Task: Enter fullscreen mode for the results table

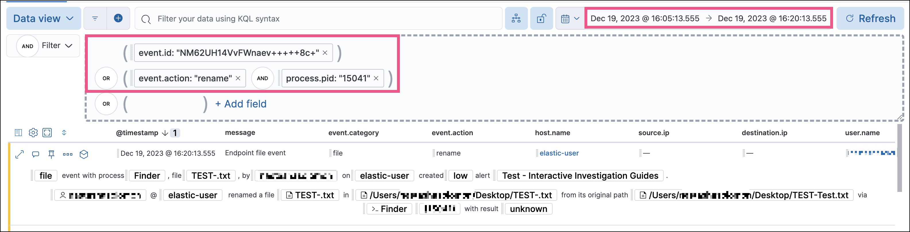Action: [x=48, y=133]
